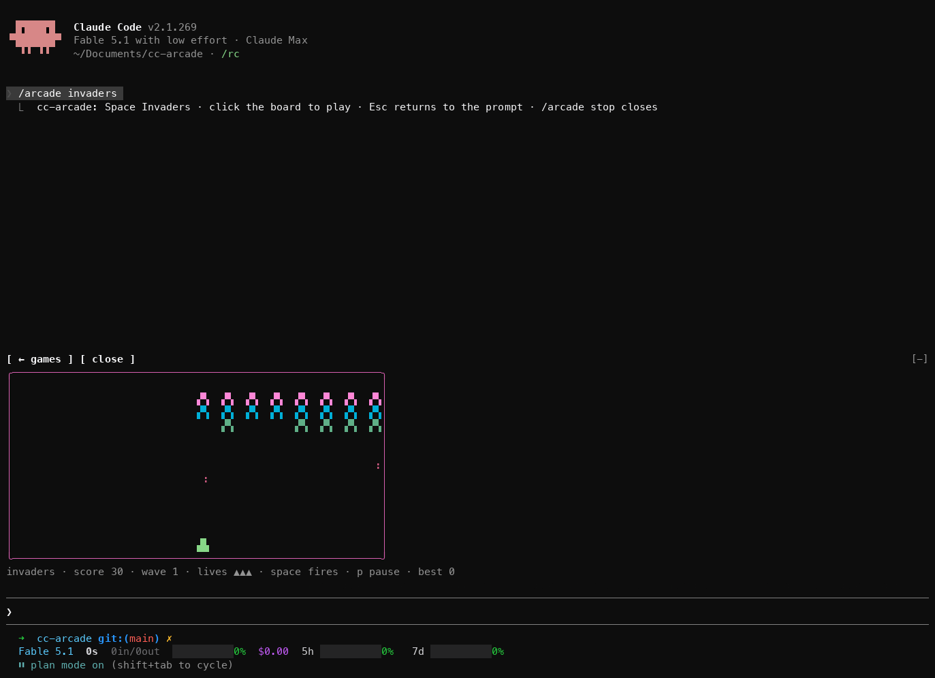Viewport: 935px width, 678px height.
Task: Collapse the arcade panel with [–]
Action: [919, 359]
